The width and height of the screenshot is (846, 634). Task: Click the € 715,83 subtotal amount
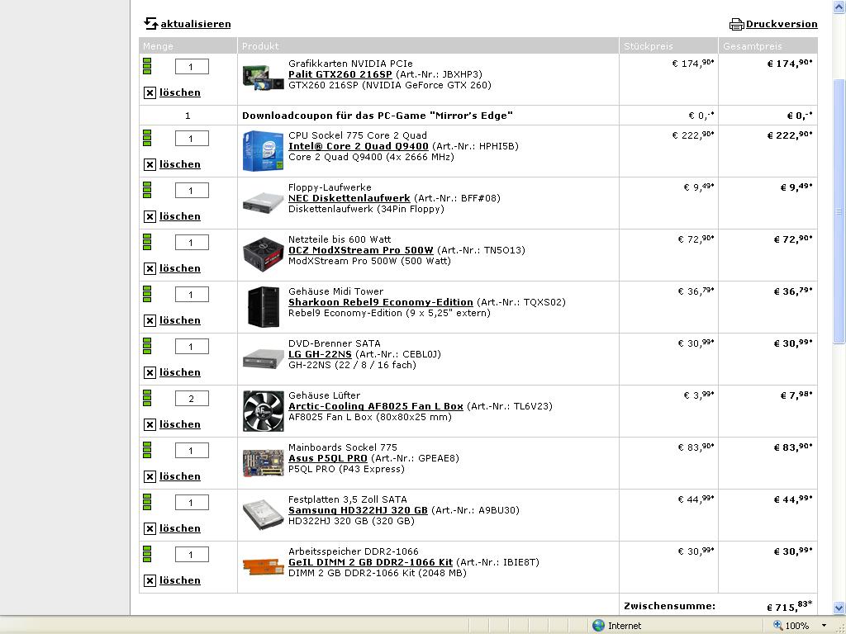click(x=789, y=606)
